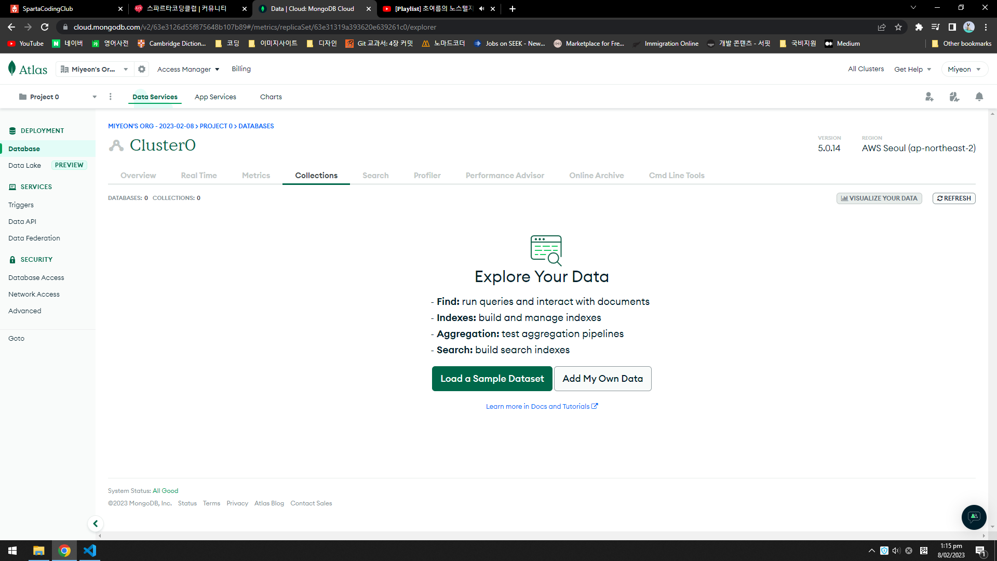Switch to the App Services tab
This screenshot has width=997, height=561.
(215, 97)
